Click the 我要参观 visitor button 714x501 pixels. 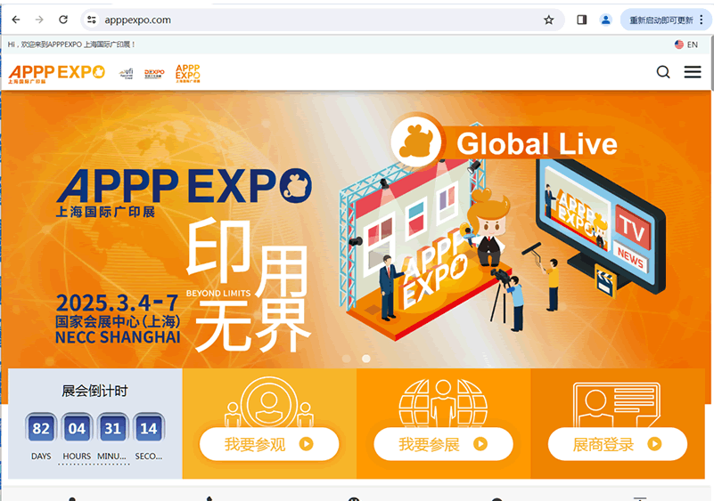pyautogui.click(x=269, y=444)
